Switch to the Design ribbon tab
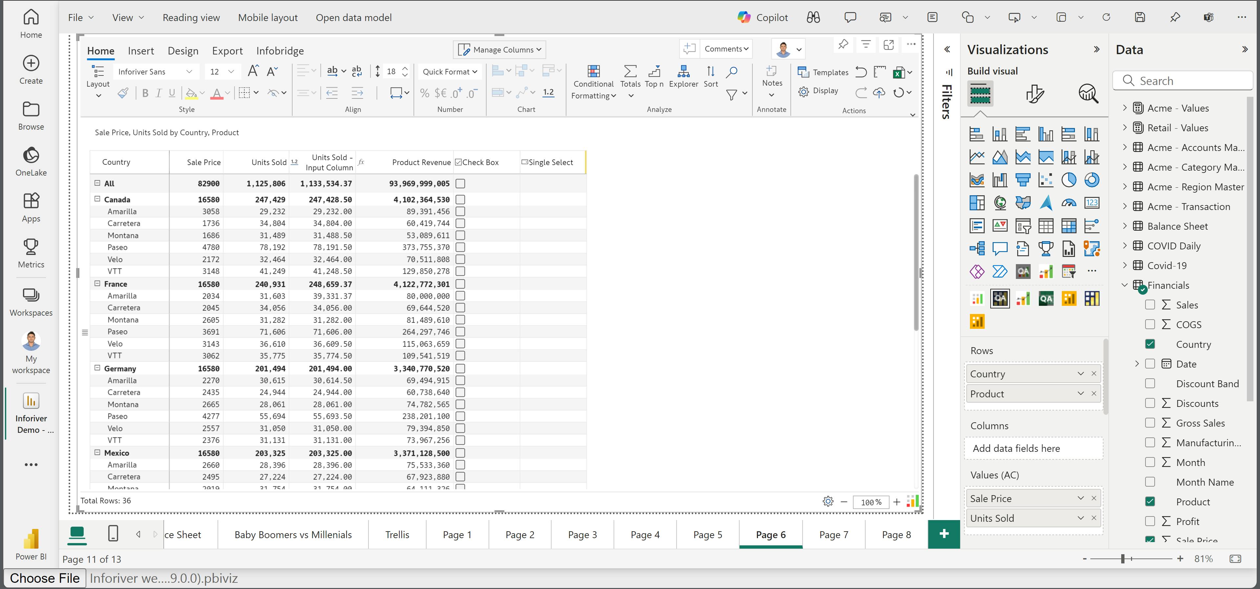This screenshot has width=1260, height=589. [183, 51]
